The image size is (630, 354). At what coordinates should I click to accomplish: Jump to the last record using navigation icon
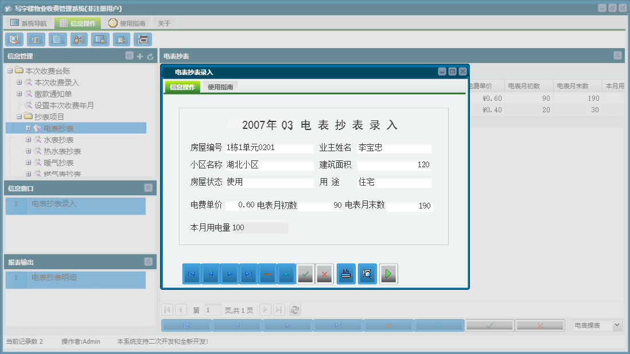coord(248,274)
